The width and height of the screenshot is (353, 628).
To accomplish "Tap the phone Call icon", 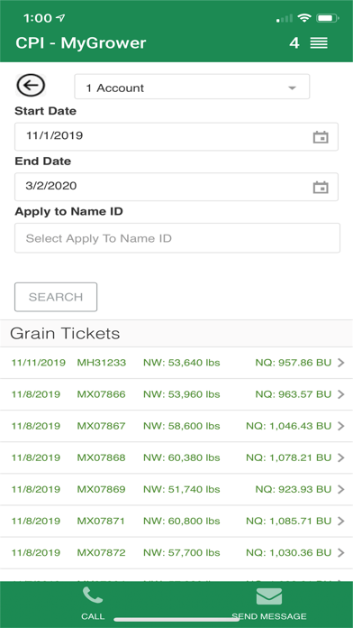I will pos(93,596).
